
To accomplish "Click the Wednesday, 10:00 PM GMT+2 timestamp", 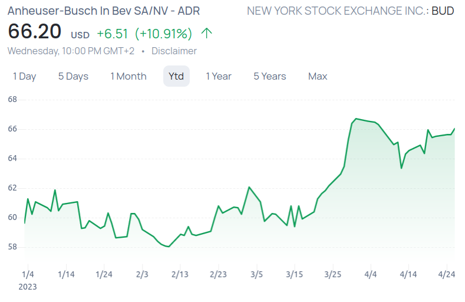I will 71,51.
